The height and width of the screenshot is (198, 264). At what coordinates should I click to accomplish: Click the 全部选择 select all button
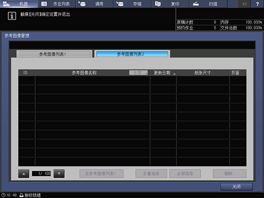click(185, 174)
